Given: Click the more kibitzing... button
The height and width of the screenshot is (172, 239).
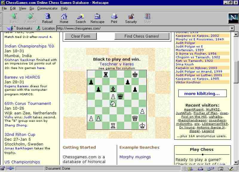Looking at the screenshot, I should pyautogui.click(x=202, y=93).
